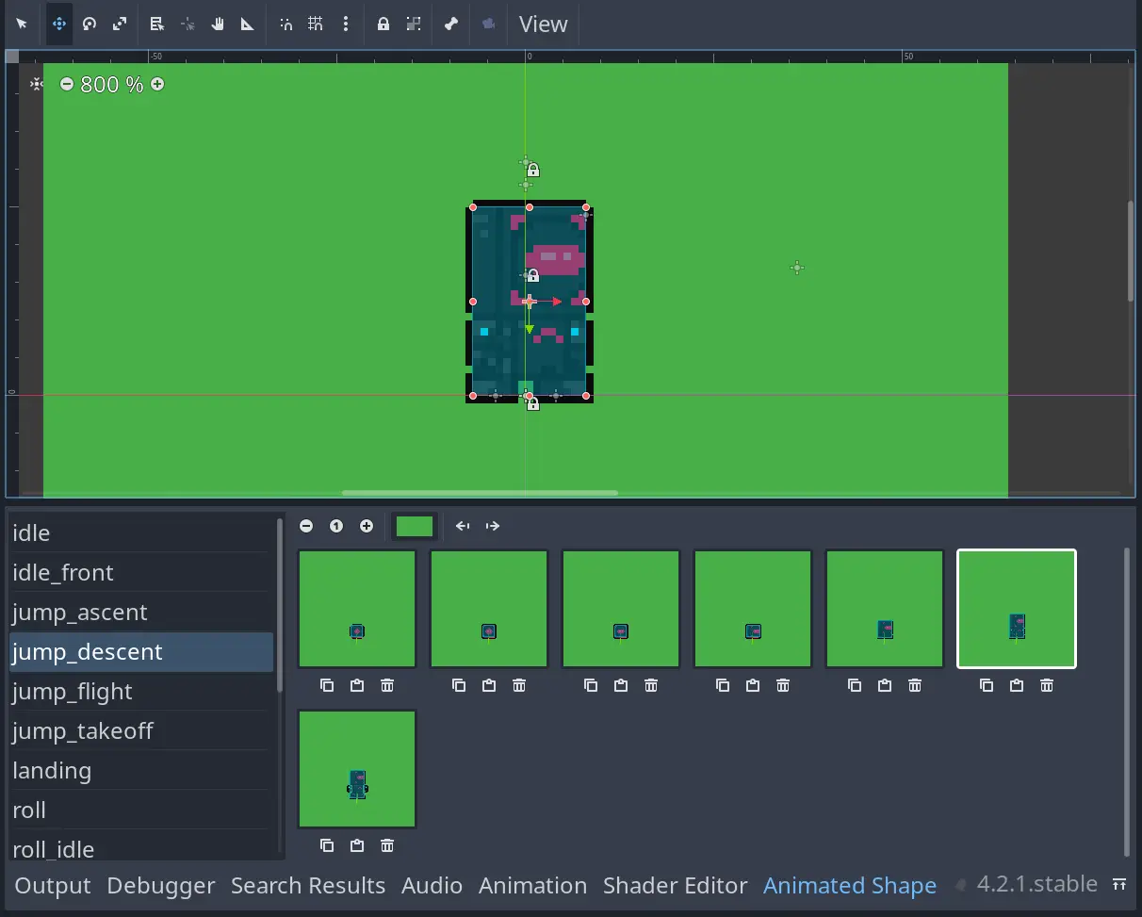
Task: Open the Audio bottom panel tab
Action: (432, 886)
